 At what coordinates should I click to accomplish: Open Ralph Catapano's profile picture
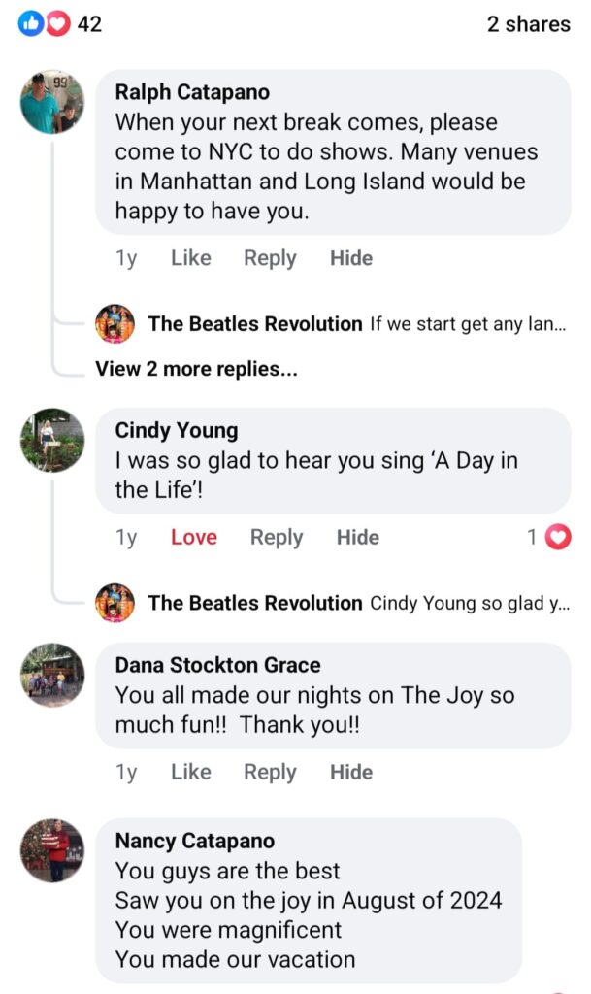coord(52,102)
